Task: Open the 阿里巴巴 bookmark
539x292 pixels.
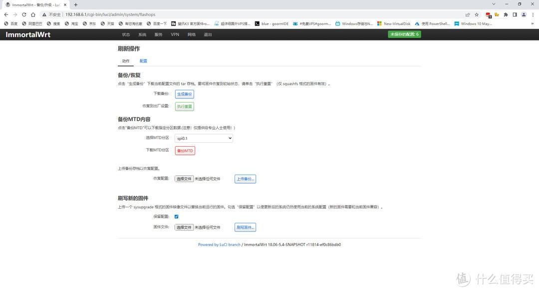Action: tap(32, 24)
